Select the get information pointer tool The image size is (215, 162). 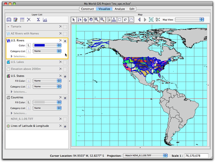click(x=79, y=20)
